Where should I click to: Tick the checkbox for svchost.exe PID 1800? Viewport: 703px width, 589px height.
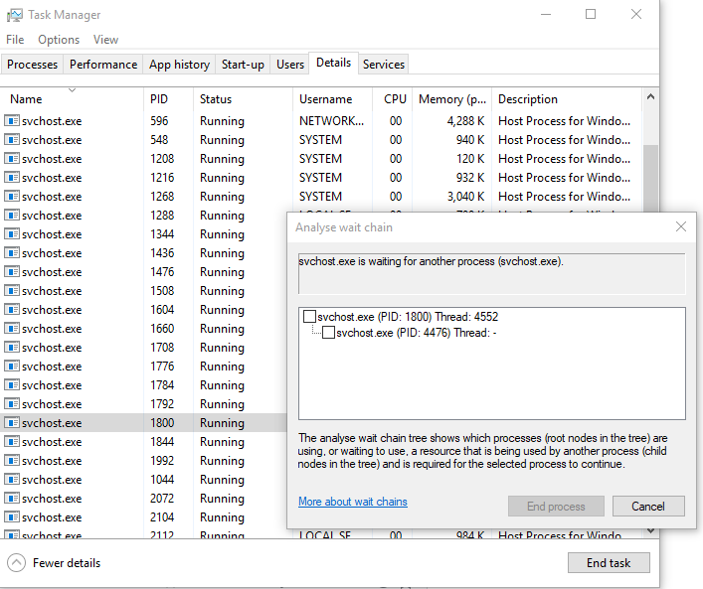pos(309,317)
